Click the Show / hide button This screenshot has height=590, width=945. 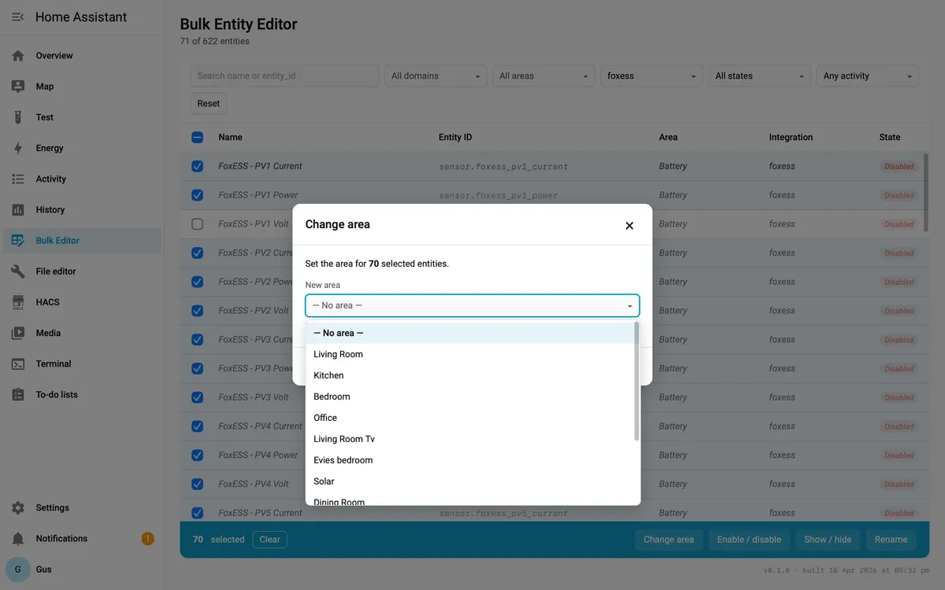[x=828, y=540]
